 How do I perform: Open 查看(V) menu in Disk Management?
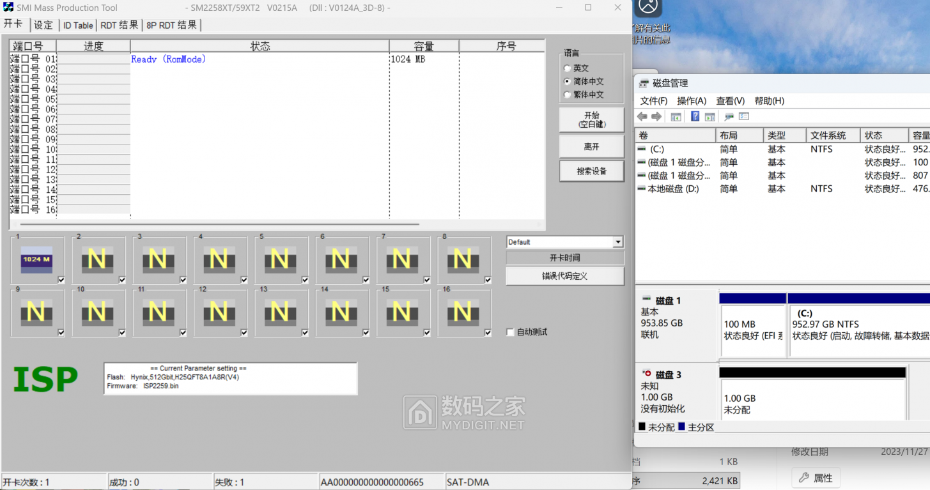[731, 101]
